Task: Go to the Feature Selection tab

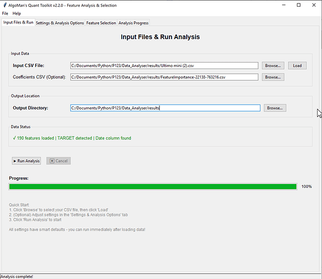Action: coord(101,23)
